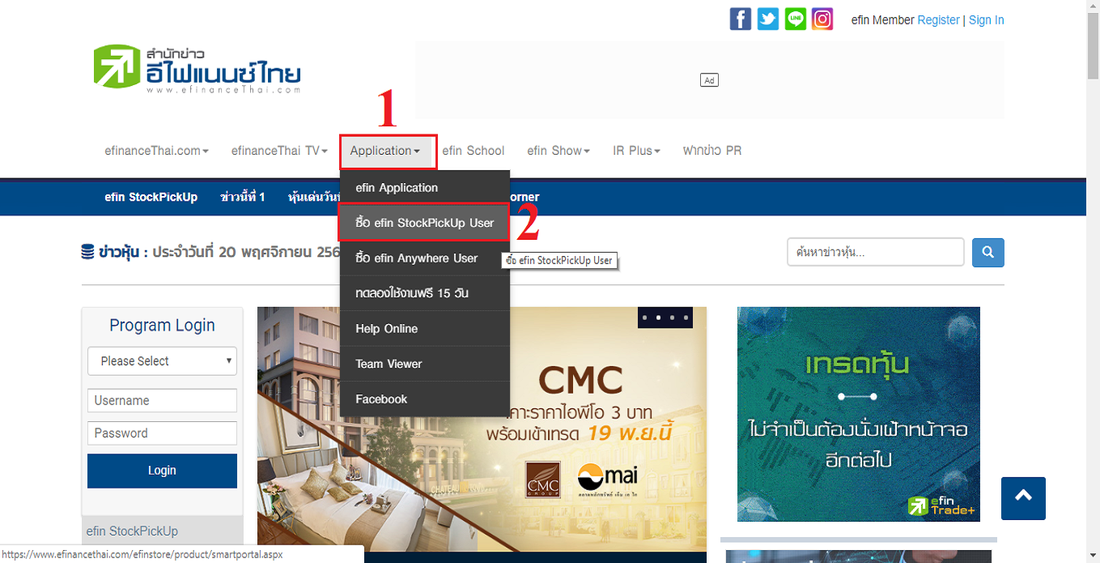
Task: Expand the efin Show menu
Action: coord(558,151)
